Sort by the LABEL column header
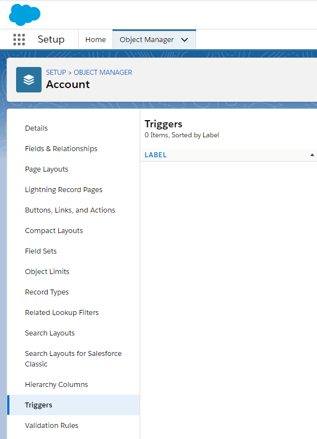The height and width of the screenshot is (439, 317). coord(156,155)
